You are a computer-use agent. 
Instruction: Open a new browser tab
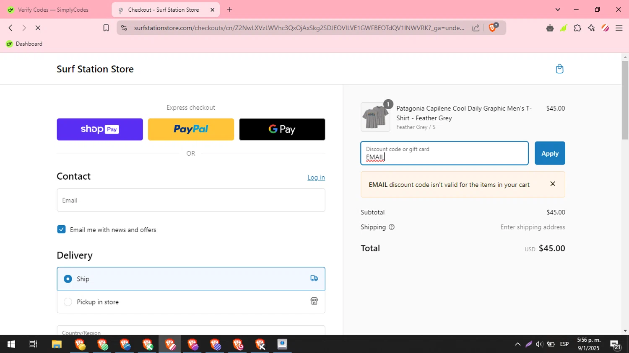click(229, 10)
